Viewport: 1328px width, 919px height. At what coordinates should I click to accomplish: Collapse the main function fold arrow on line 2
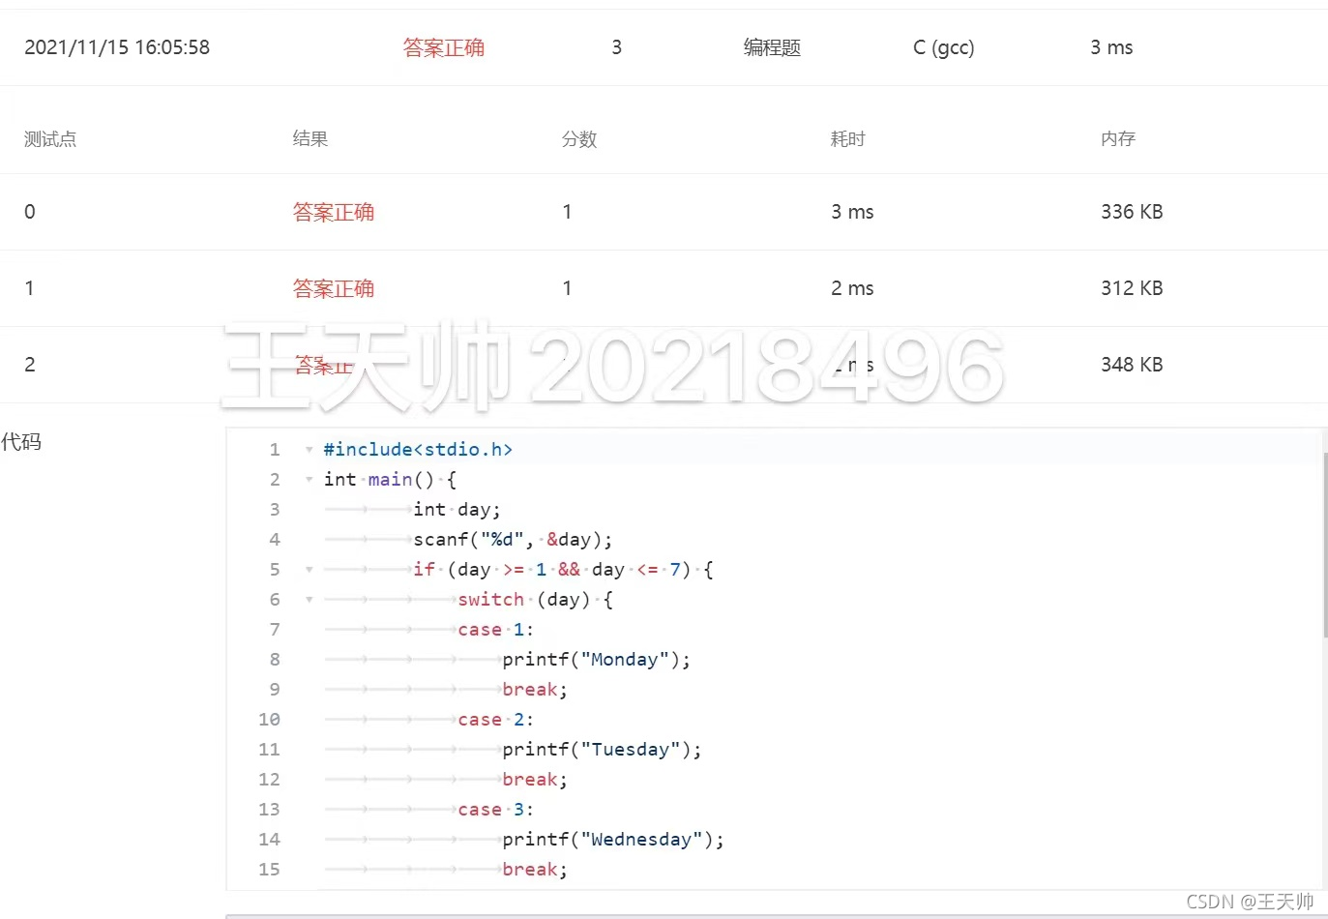click(x=309, y=480)
